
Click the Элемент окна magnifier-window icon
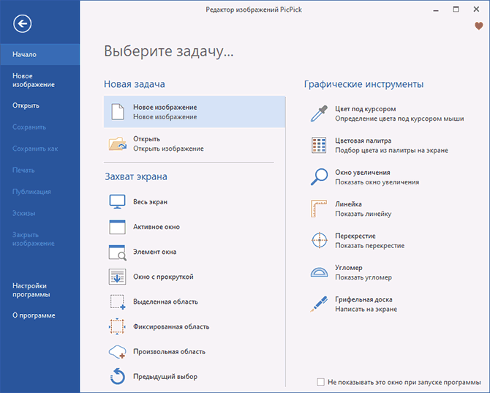pos(118,252)
